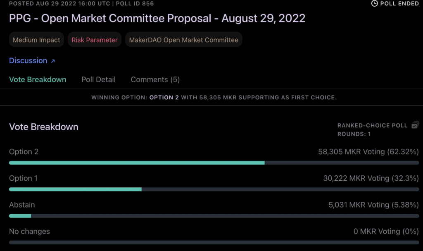Click the MakerDAO Open Market Committee tag

[183, 40]
